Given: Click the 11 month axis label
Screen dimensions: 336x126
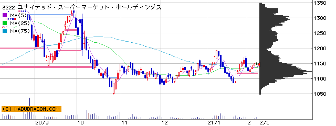Looking at the screenshot, I should click(x=124, y=123).
